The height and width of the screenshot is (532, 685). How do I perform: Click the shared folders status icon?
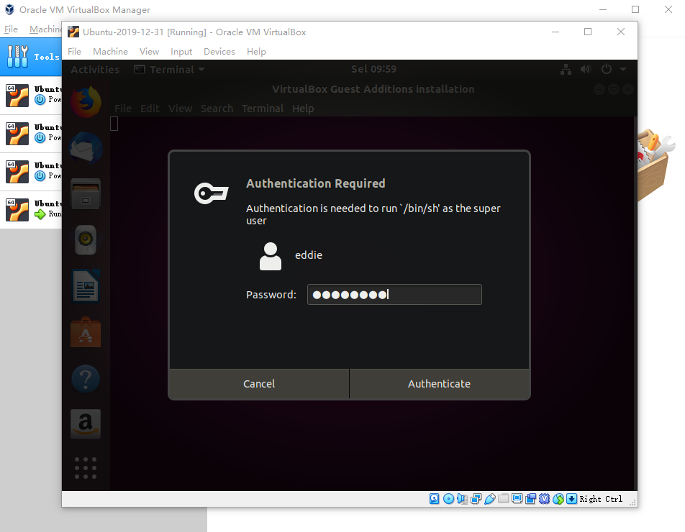pyautogui.click(x=503, y=498)
